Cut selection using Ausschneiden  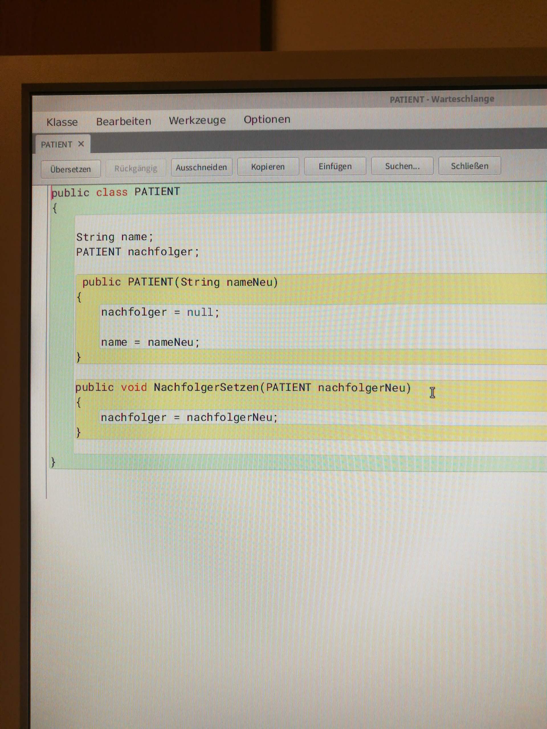[201, 167]
